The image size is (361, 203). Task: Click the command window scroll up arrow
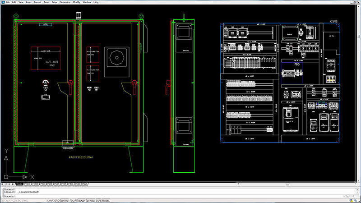click(357, 189)
